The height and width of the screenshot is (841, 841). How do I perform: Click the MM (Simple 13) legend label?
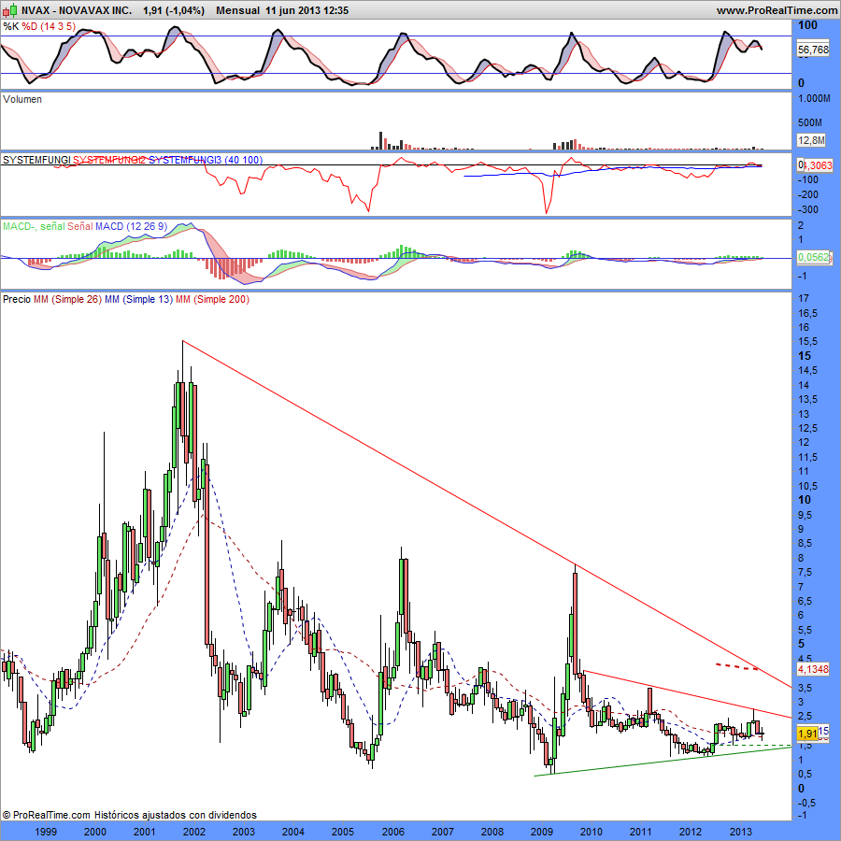(138, 299)
